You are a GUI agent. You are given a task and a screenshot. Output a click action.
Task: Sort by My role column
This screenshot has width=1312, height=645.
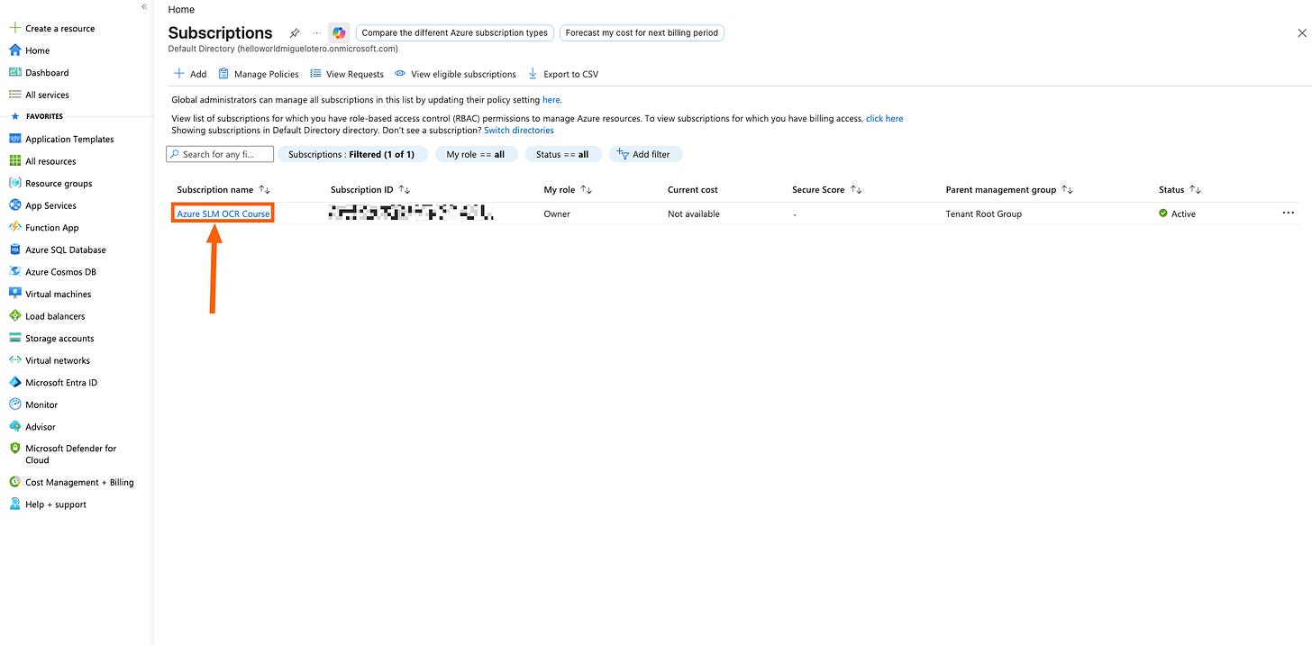568,189
